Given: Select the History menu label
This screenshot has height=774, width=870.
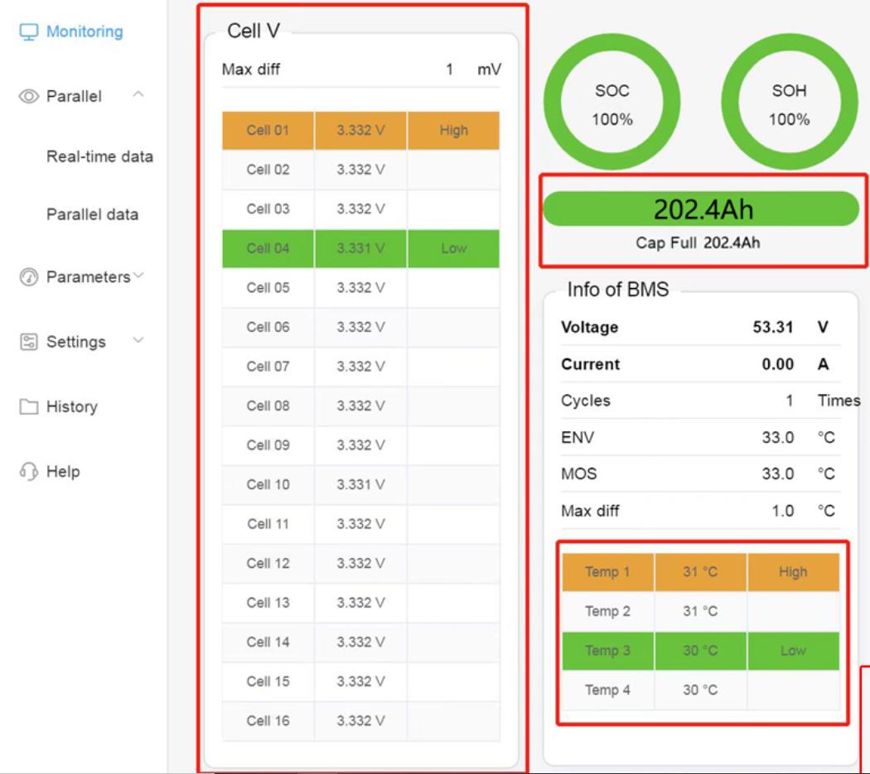Looking at the screenshot, I should click(x=72, y=407).
